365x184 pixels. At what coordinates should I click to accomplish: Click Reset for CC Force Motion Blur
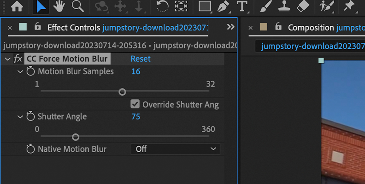pos(141,58)
